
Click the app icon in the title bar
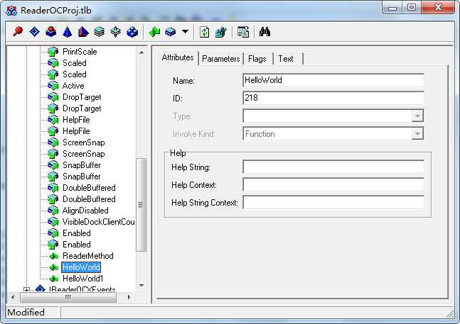click(11, 11)
